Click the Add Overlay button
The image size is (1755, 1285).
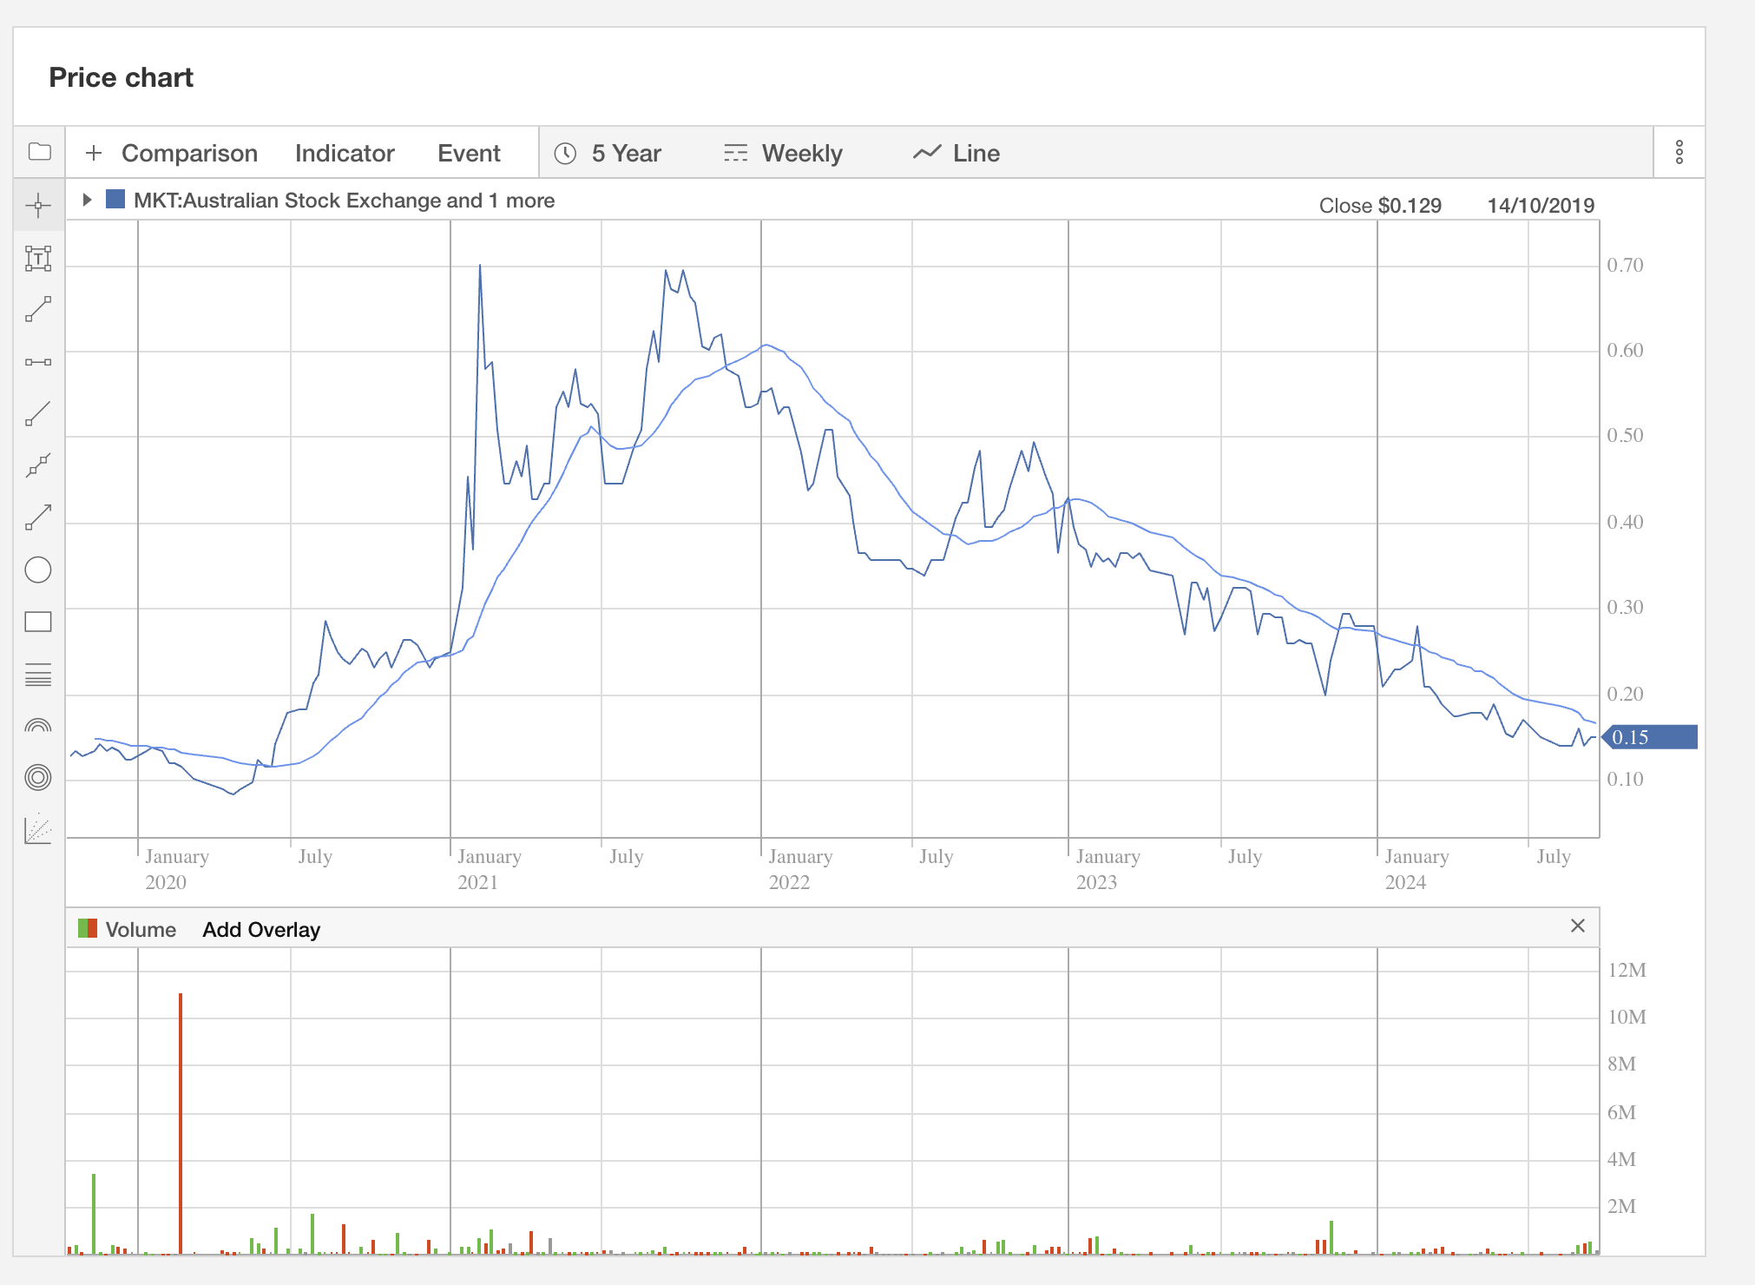(261, 930)
